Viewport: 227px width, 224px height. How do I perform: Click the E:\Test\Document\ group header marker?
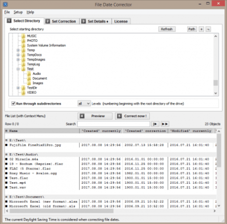pos(7,197)
